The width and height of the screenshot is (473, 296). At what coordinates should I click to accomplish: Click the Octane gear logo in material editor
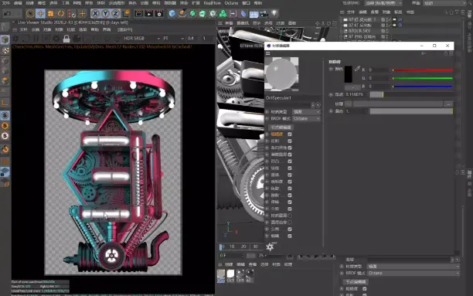pyautogui.click(x=270, y=247)
